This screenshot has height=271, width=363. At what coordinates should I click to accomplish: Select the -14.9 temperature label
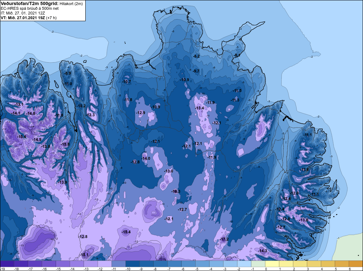tap(37, 139)
